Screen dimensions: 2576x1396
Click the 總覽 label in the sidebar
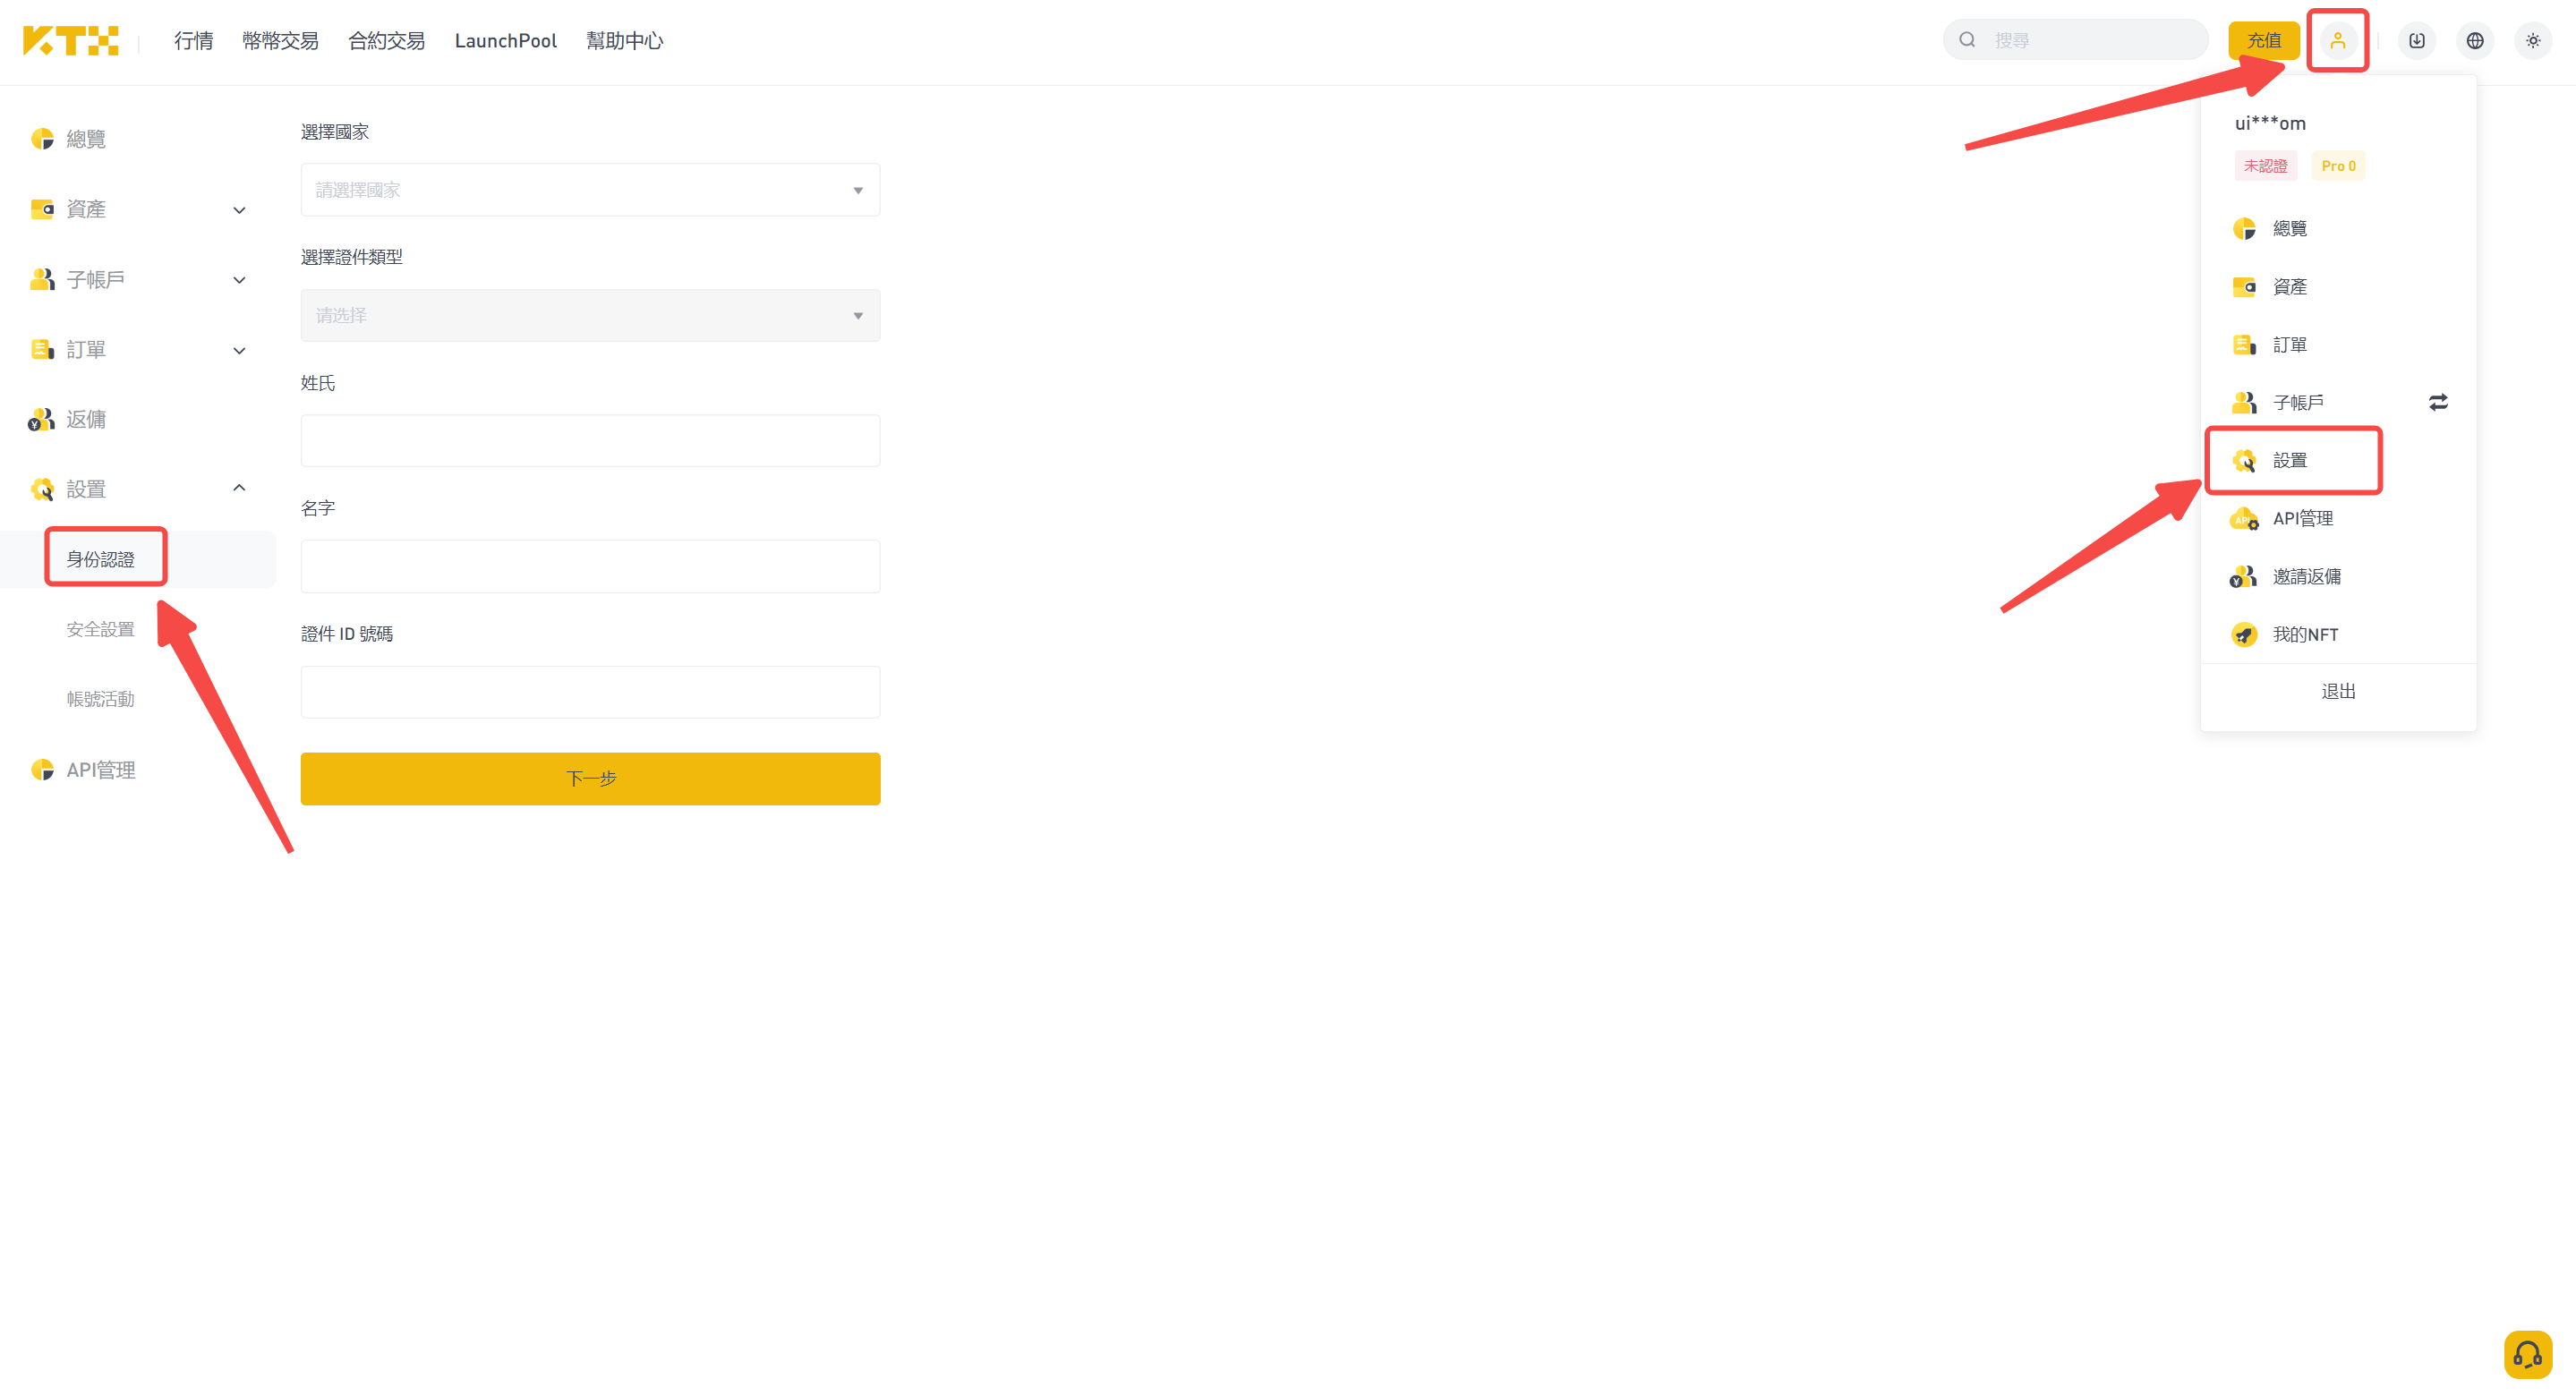tap(86, 139)
